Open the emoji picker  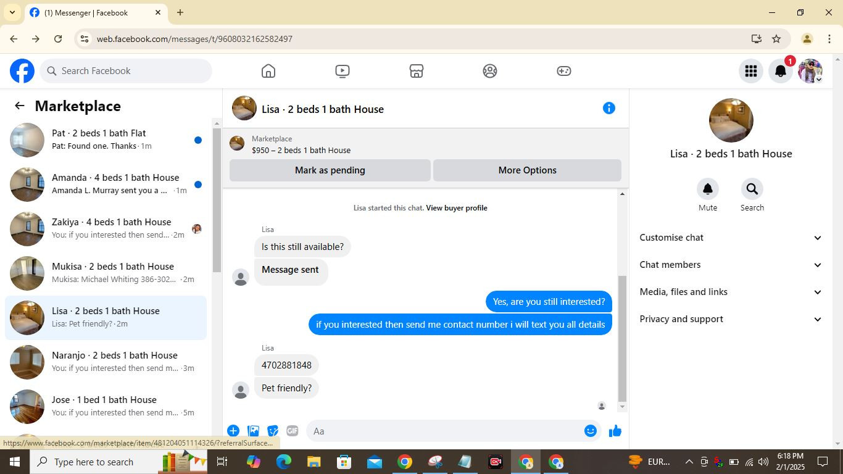coord(591,431)
